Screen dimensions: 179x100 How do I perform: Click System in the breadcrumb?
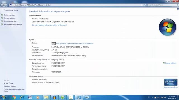point(48,5)
